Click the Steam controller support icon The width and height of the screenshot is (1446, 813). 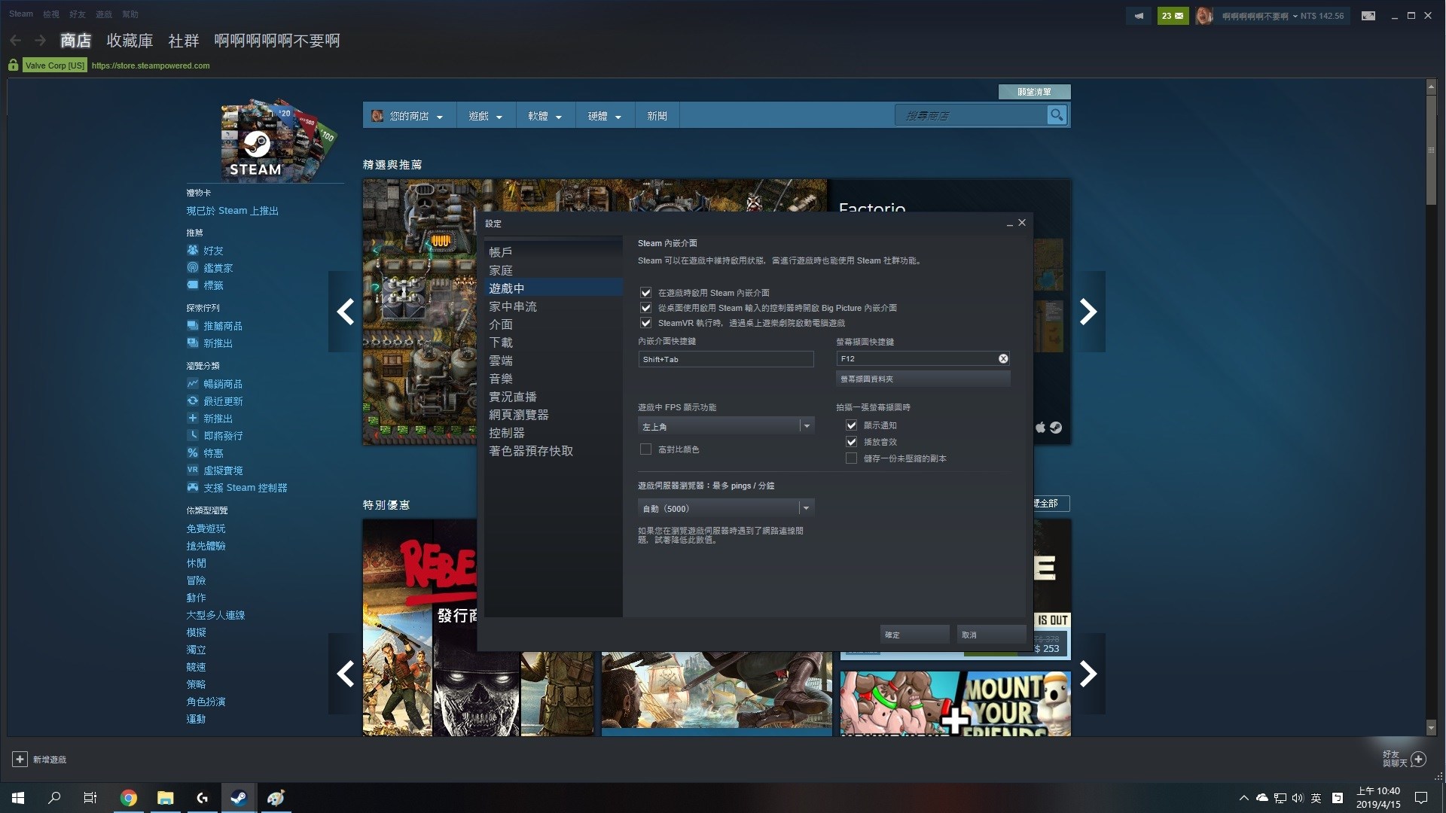point(193,488)
